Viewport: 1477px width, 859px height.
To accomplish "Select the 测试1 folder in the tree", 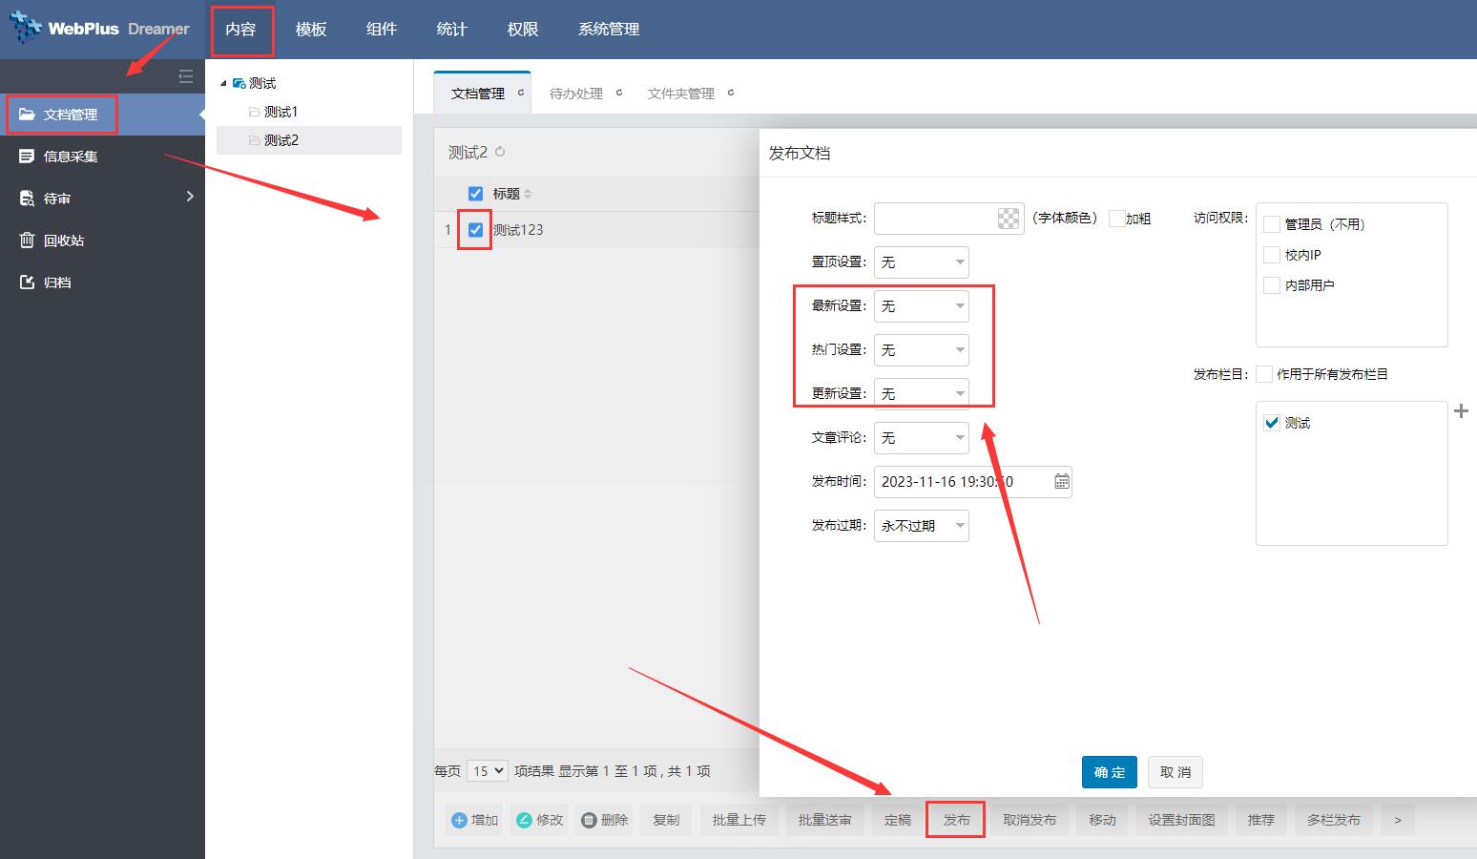I will (281, 112).
